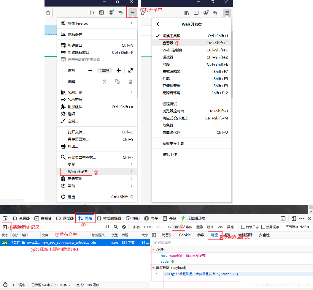Image resolution: width=313 pixels, height=290 pixels.
Task: Click the paste clipboard icon
Action: [x=130, y=81]
